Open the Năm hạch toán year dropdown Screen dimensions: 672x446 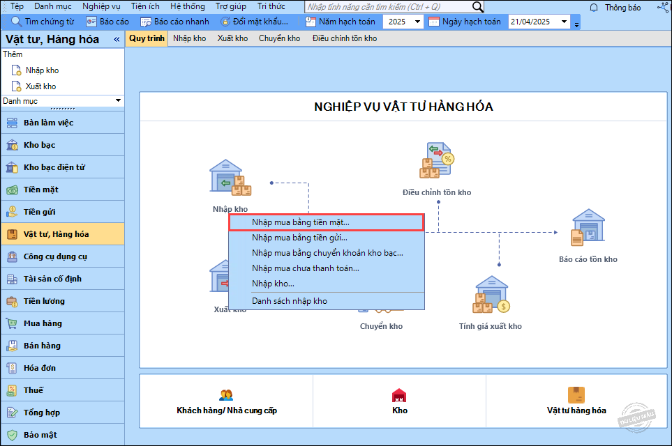click(417, 22)
